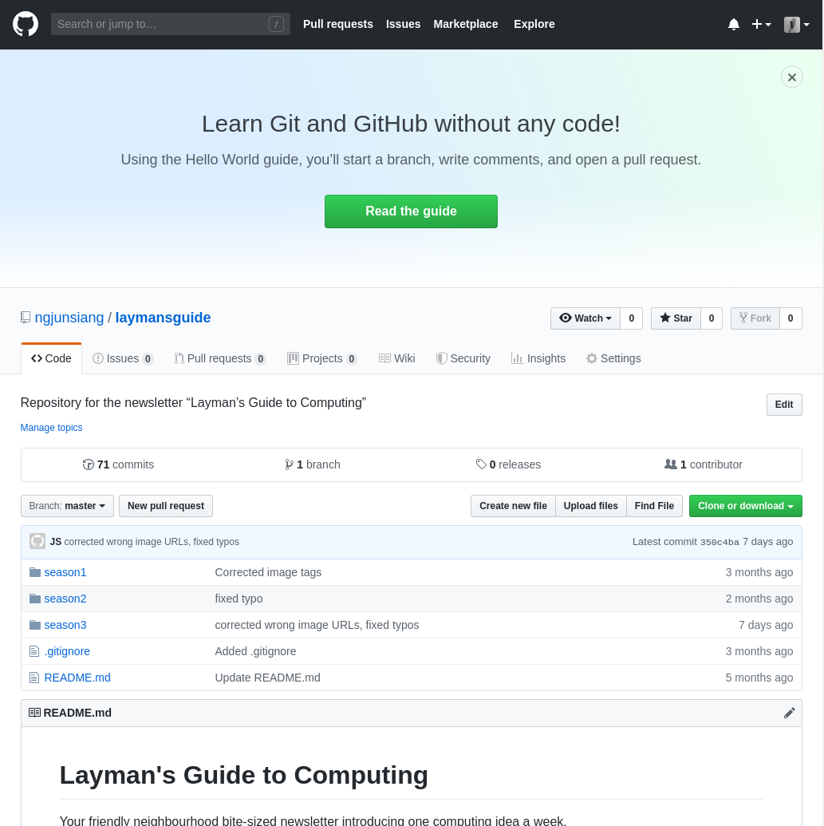View the 1 branch list

tap(312, 464)
